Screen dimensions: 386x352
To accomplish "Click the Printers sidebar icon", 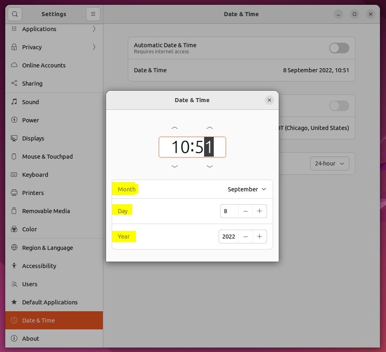I will [x=12, y=193].
